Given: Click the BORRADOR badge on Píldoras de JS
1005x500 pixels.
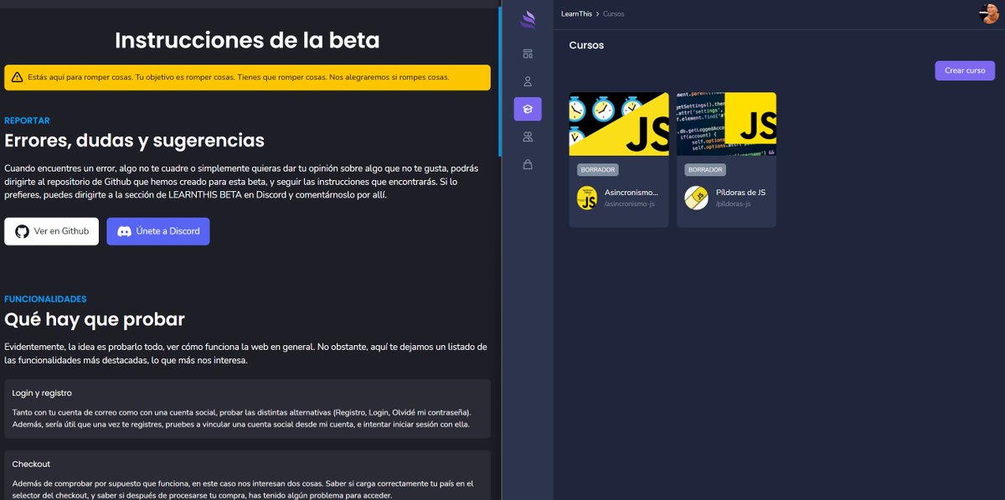Looking at the screenshot, I should (704, 169).
